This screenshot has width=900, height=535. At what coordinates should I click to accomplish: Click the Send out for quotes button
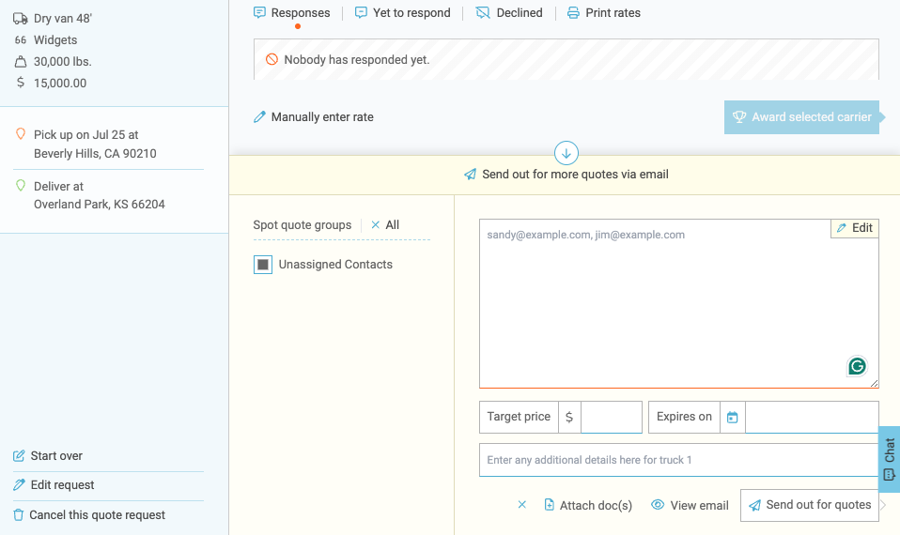click(809, 505)
